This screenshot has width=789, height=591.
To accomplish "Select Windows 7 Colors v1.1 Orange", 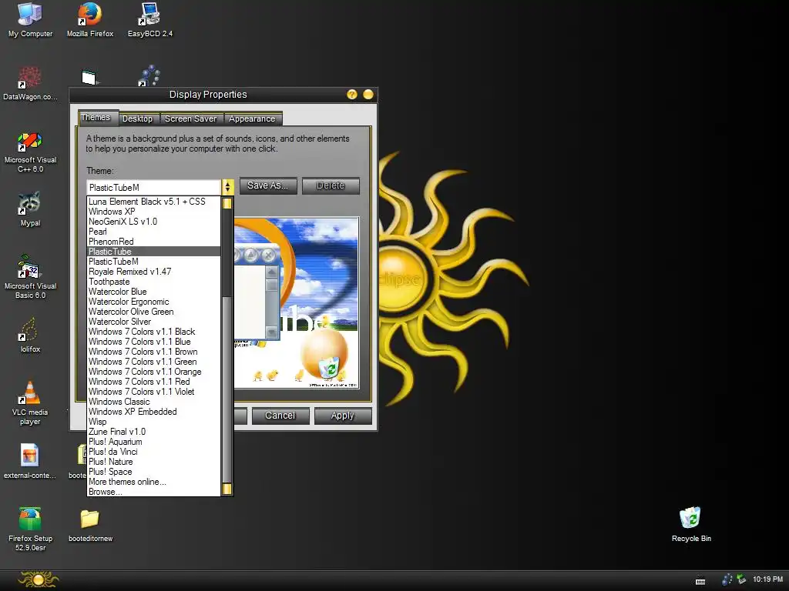I will pos(153,372).
